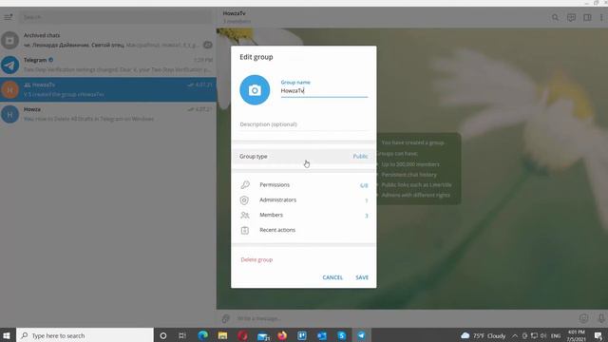Open File Explorer from taskbar
This screenshot has width=608, height=342.
(222, 335)
